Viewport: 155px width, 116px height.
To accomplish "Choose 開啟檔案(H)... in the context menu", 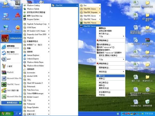I will 111,68.
